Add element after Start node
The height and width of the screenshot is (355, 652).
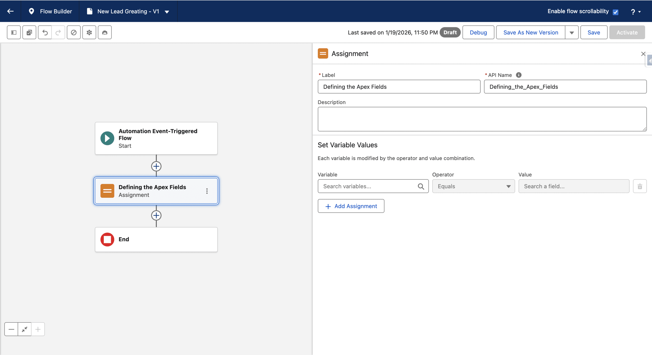coord(156,166)
